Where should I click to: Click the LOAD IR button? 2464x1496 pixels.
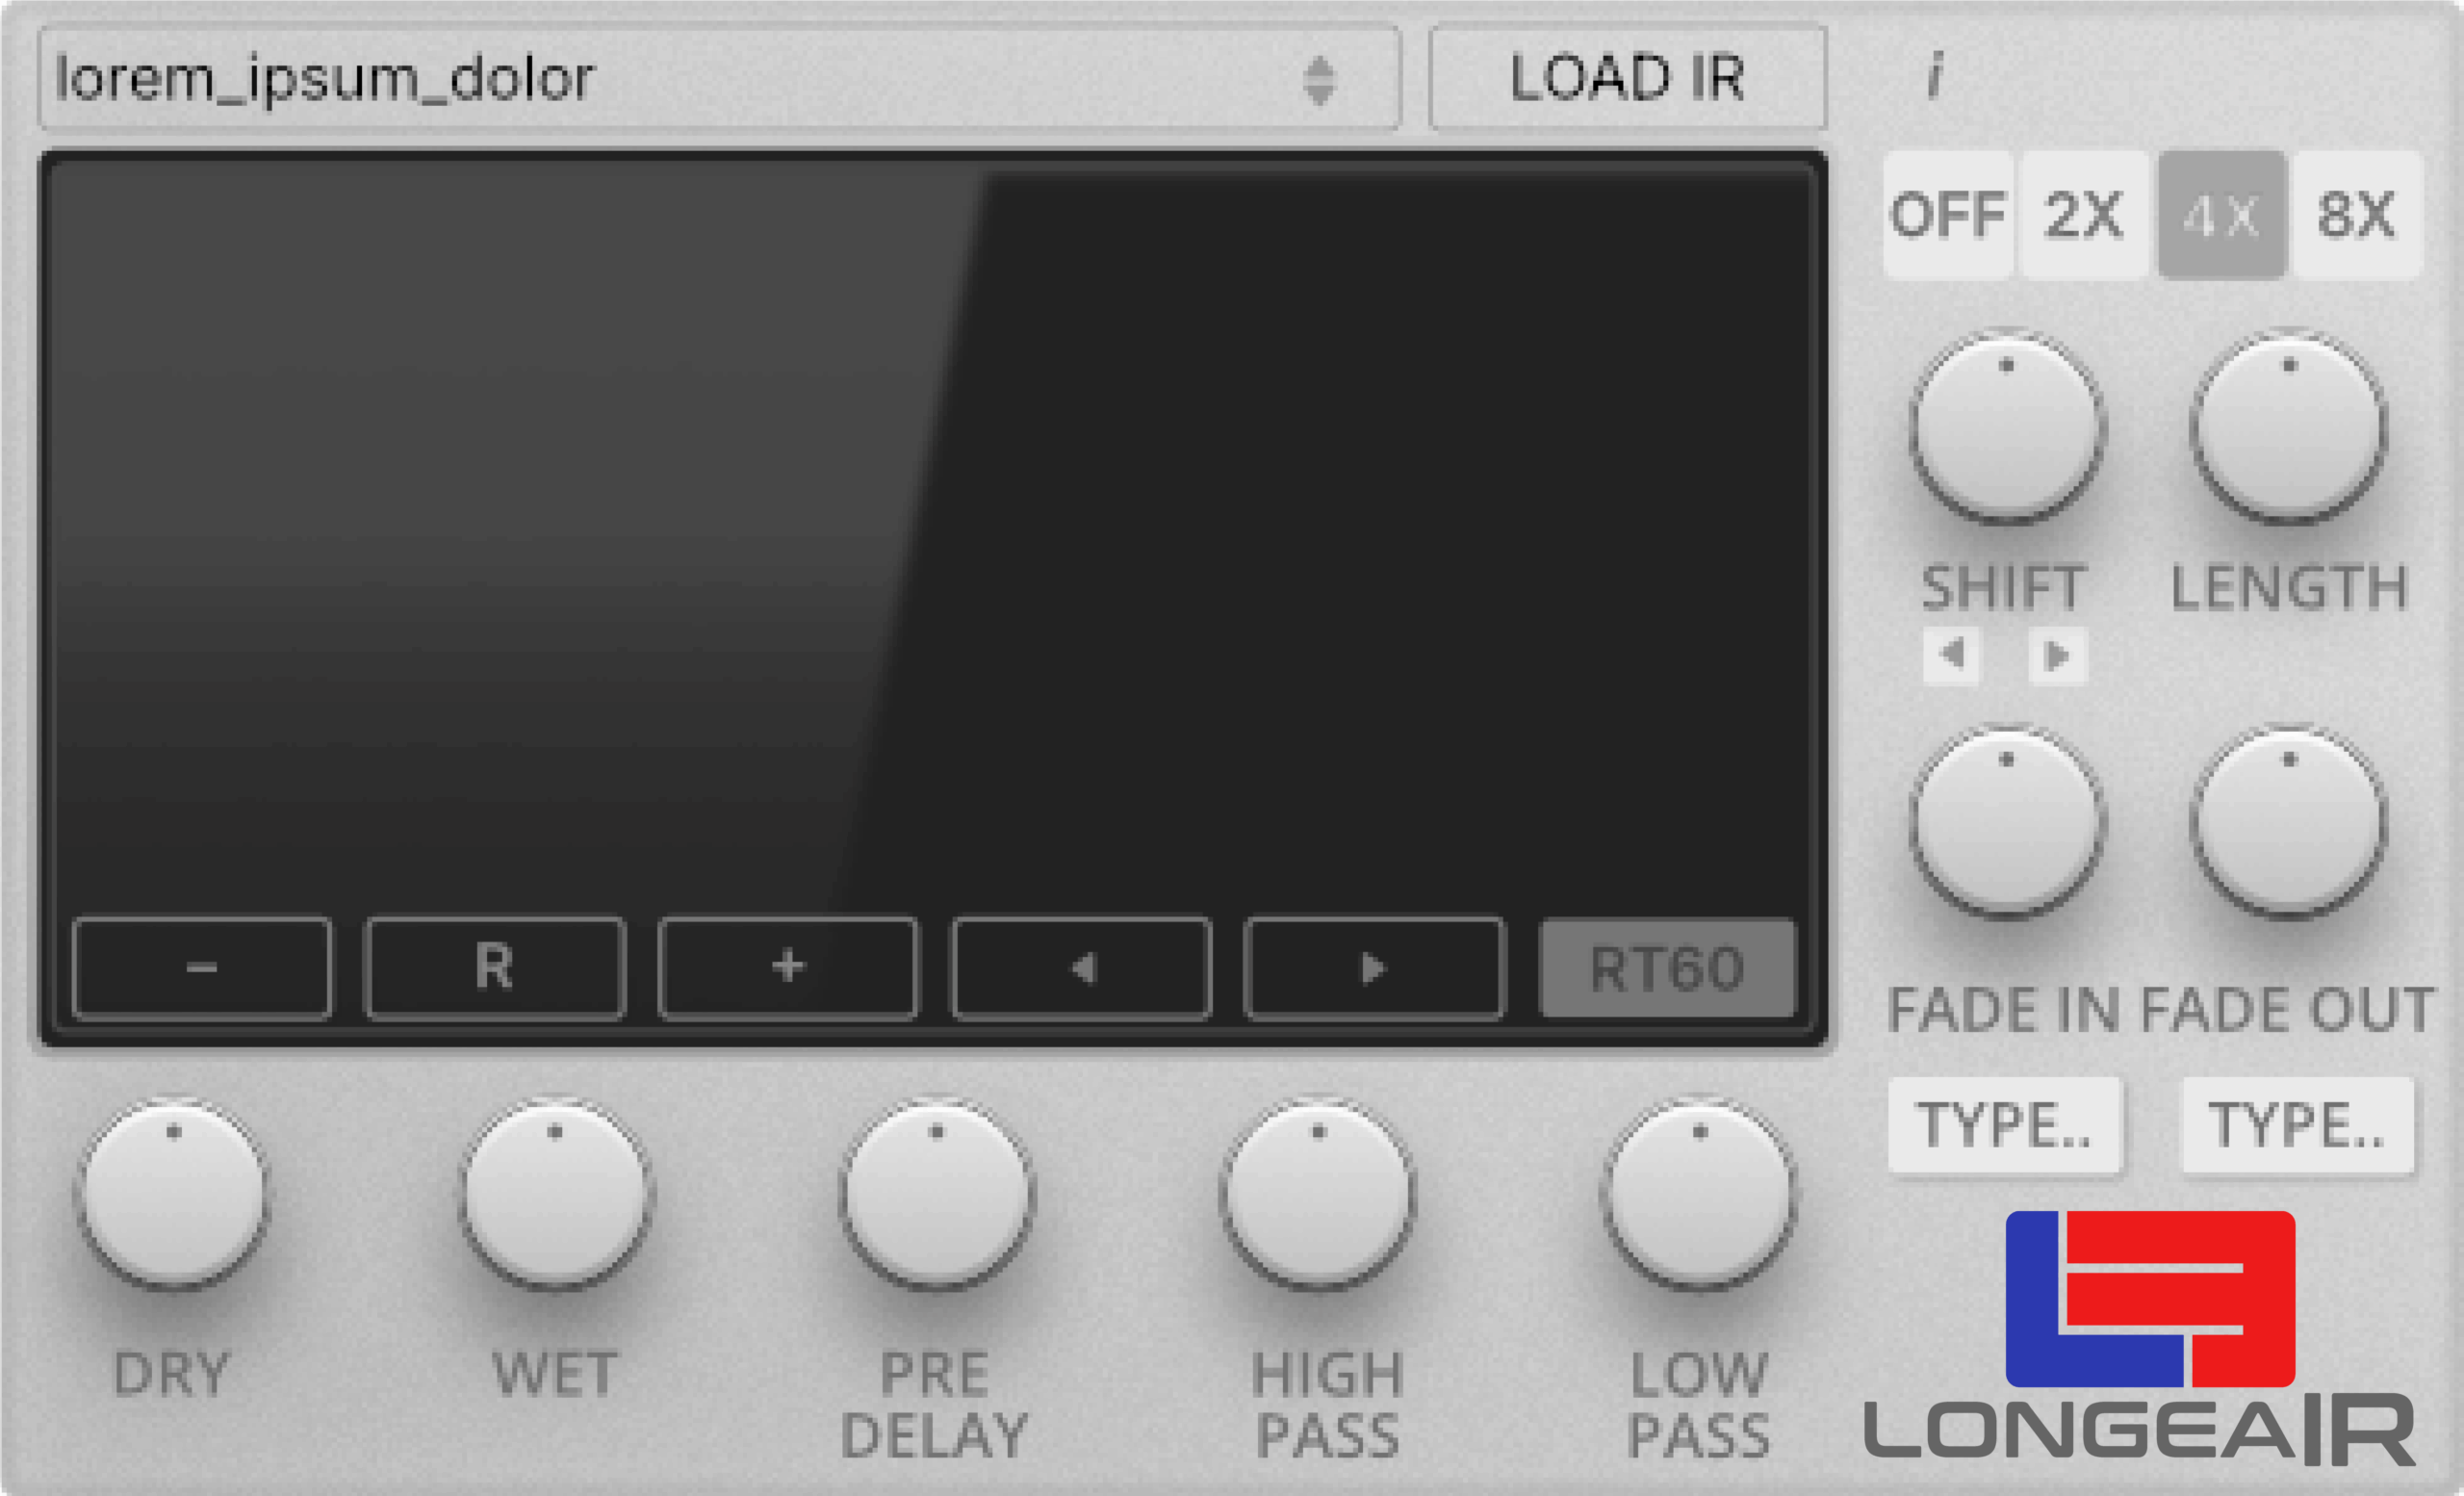1628,78
